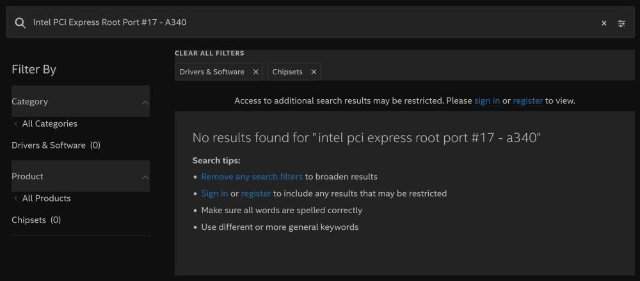Image resolution: width=640 pixels, height=281 pixels.
Task: Clear the search text with the X icon
Action: pyautogui.click(x=604, y=23)
